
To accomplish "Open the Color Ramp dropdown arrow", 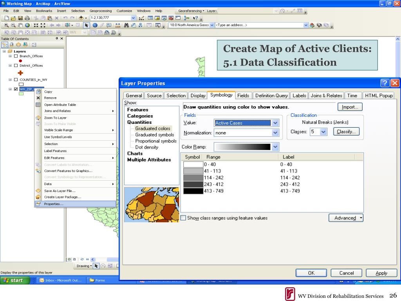I will tap(275, 147).
